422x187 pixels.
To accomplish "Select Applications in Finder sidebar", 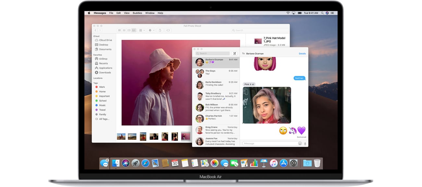I will click(104, 68).
